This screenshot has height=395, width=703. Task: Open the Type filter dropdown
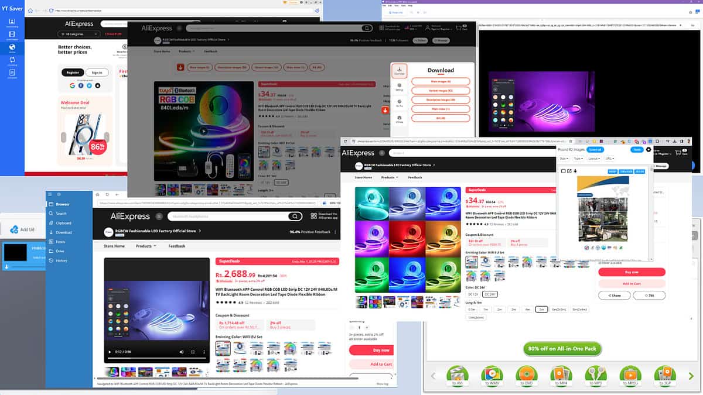578,159
